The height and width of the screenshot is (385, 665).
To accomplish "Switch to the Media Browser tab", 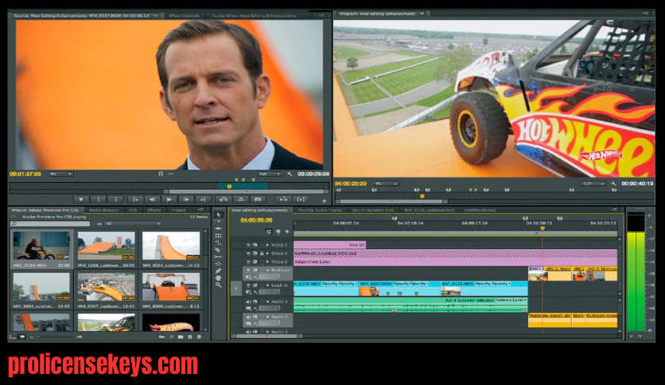I will 104,210.
